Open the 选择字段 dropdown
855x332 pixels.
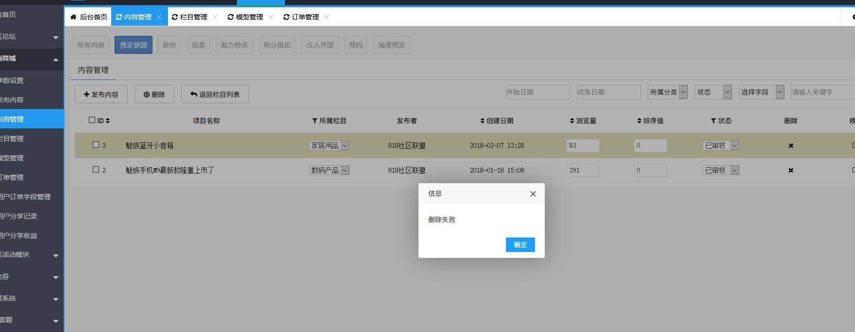[x=761, y=92]
